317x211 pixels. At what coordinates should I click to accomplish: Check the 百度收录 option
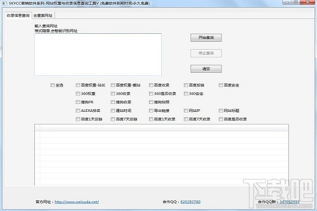(151, 85)
